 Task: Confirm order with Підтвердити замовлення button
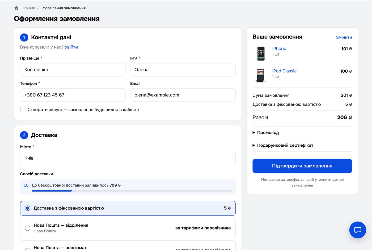coord(302,166)
